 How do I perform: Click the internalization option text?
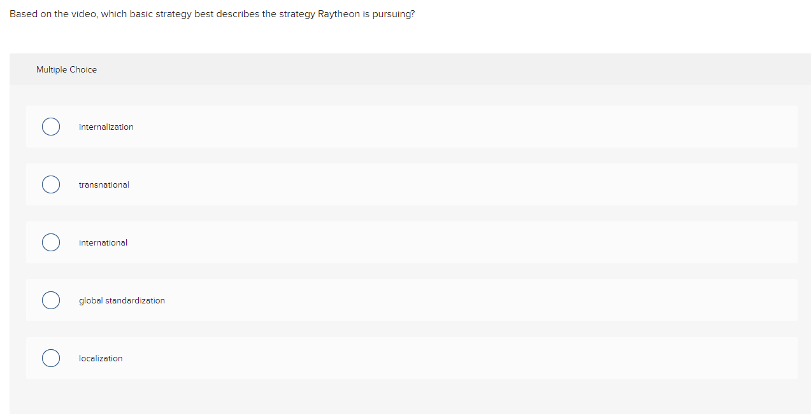pos(106,127)
